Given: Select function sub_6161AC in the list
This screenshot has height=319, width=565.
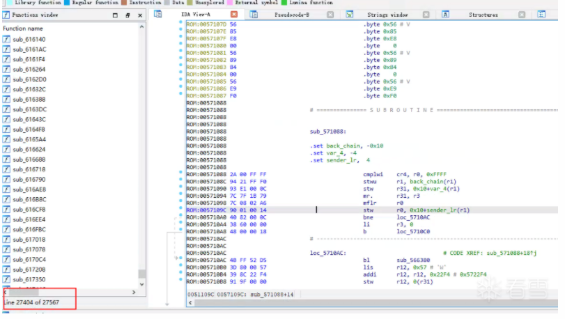Looking at the screenshot, I should click(29, 49).
